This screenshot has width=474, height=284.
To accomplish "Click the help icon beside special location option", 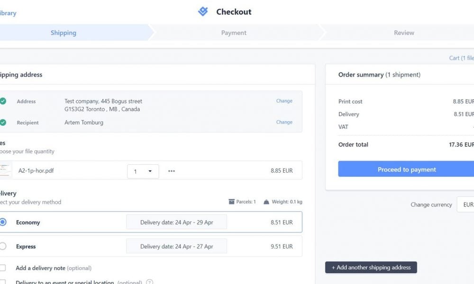I will (150, 283).
